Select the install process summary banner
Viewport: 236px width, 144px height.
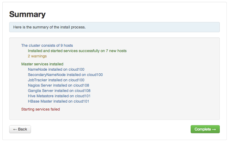tap(114, 27)
